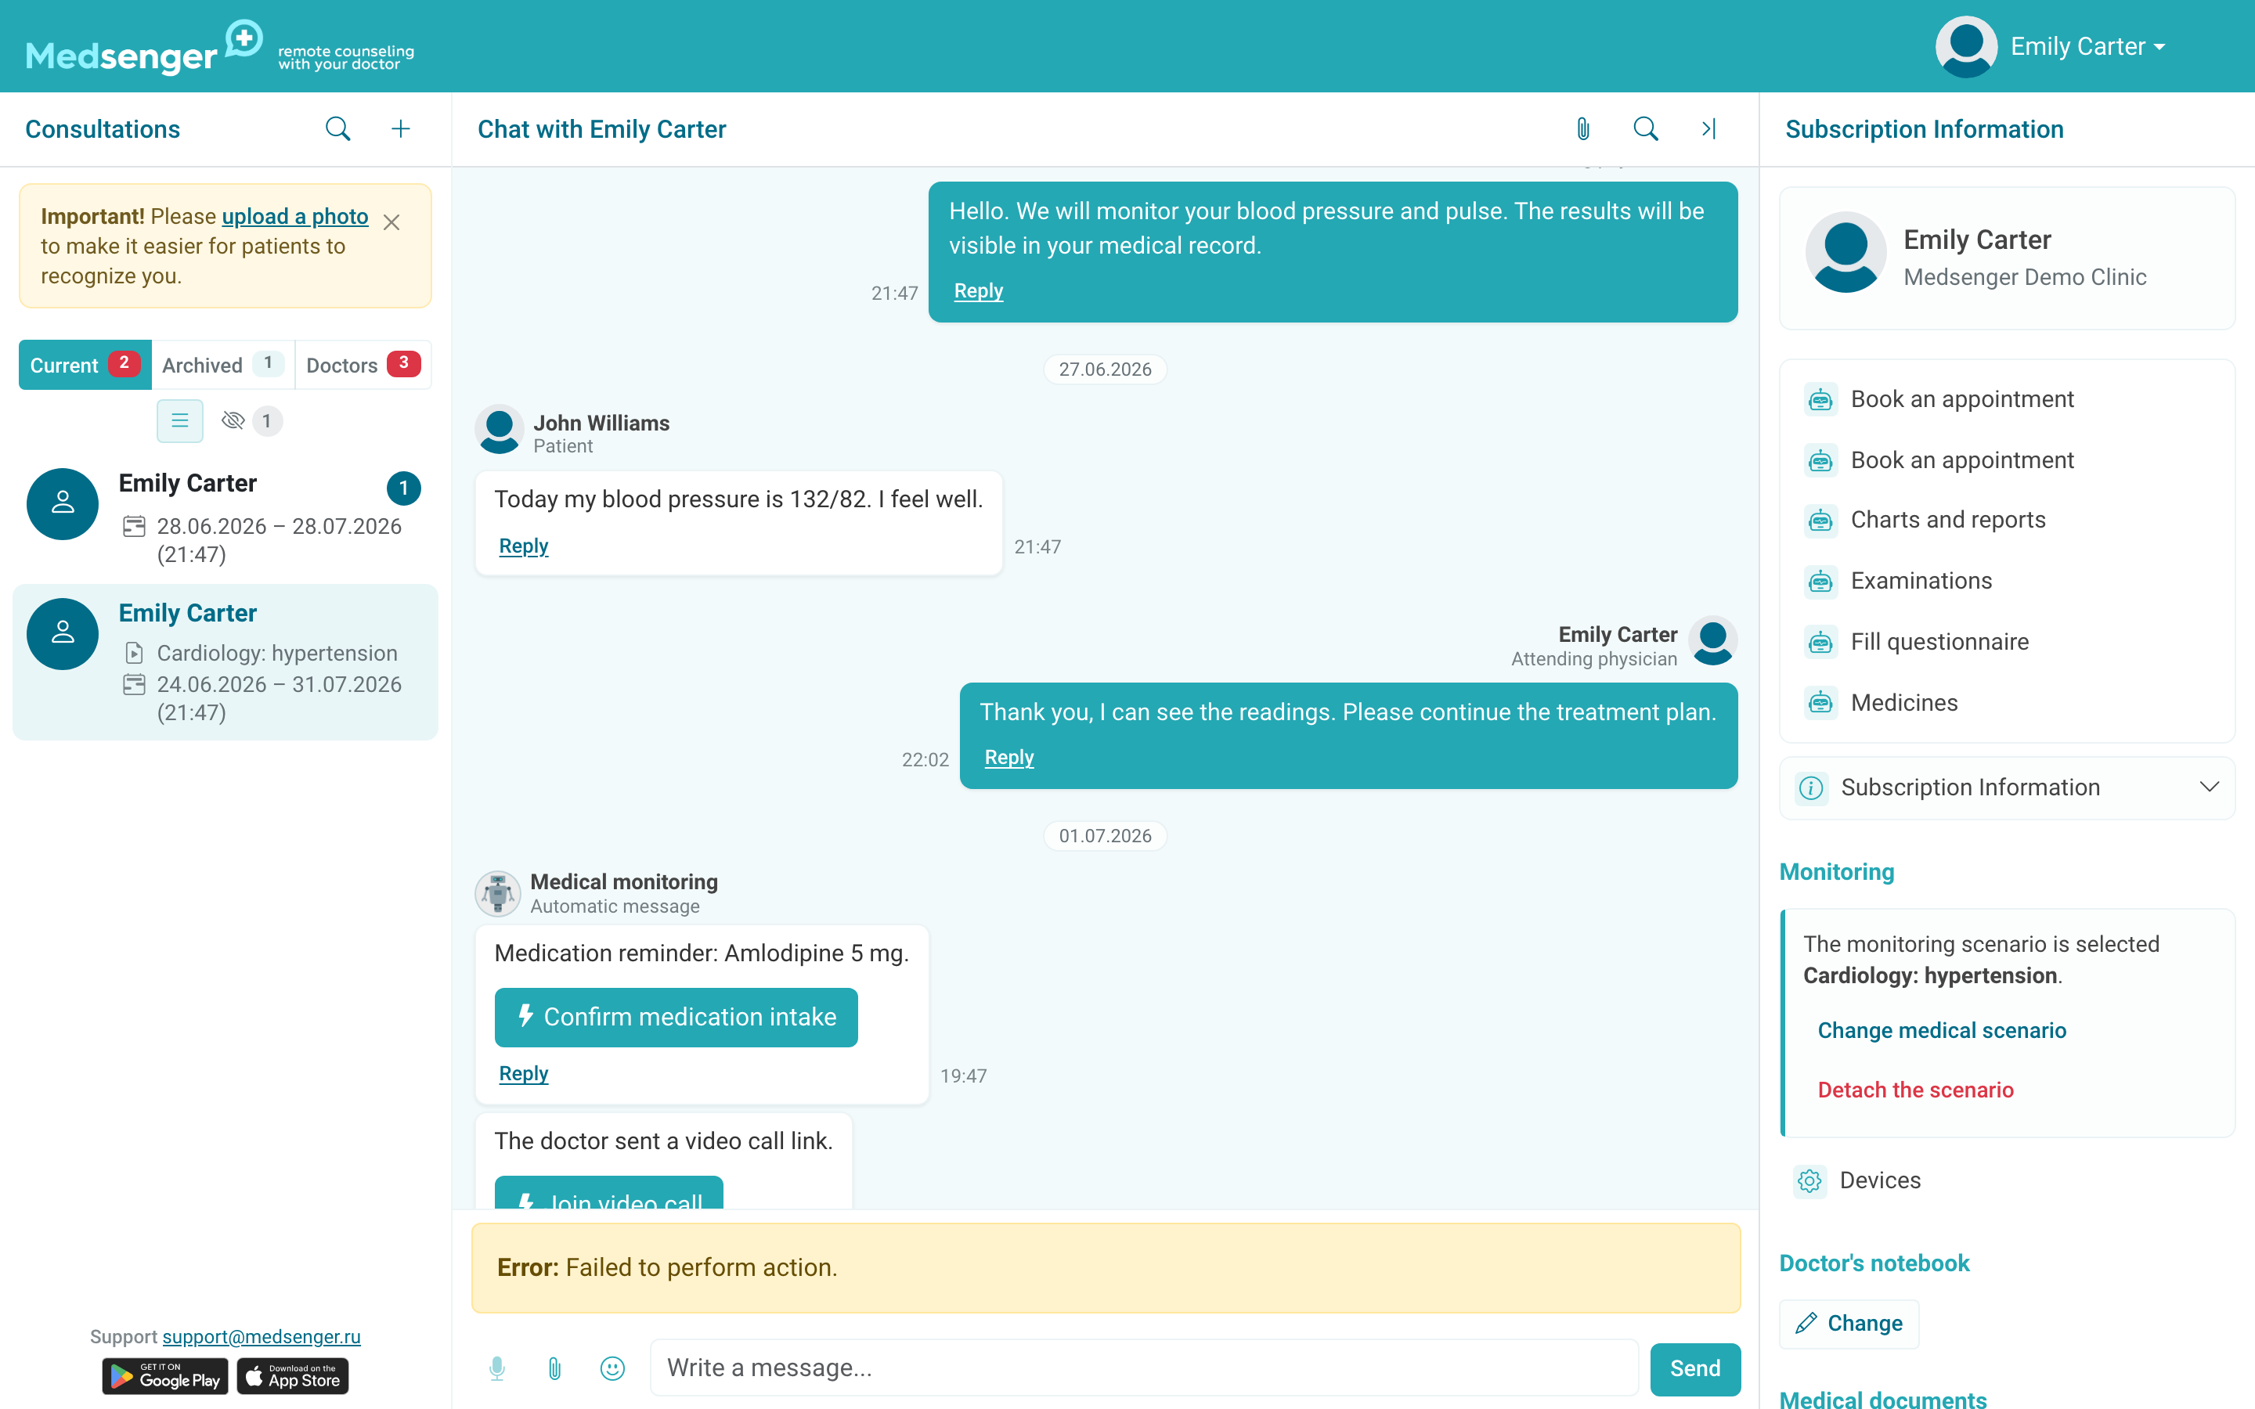Screen dimensions: 2255x1409
Task: Join the video call
Action: click(608, 1194)
